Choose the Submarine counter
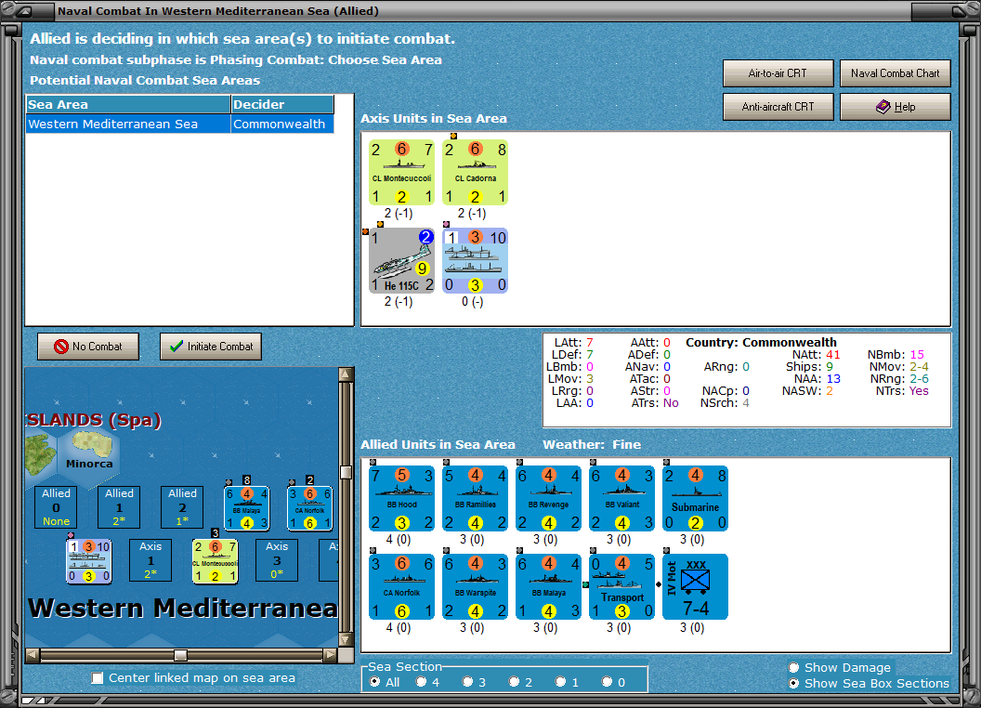This screenshot has height=708, width=981. click(x=695, y=498)
